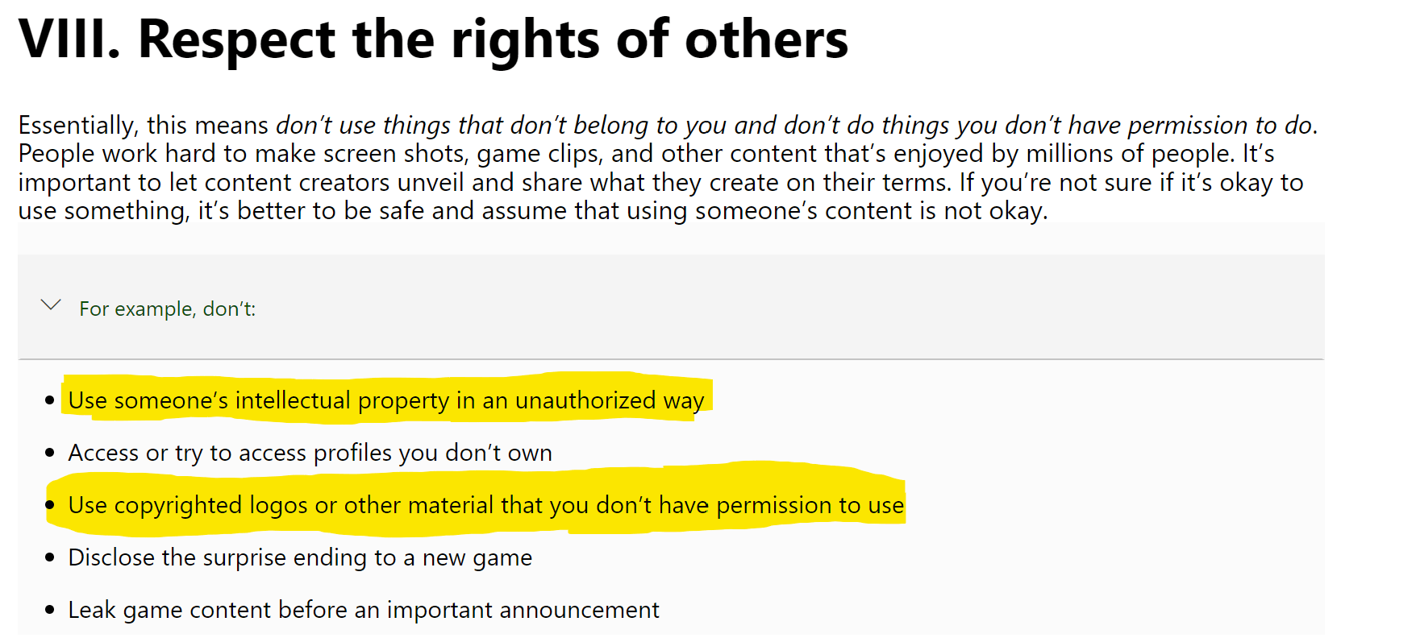Image resolution: width=1416 pixels, height=638 pixels.
Task: Click the italic sentence starting "don't use things"
Action: coord(797,126)
